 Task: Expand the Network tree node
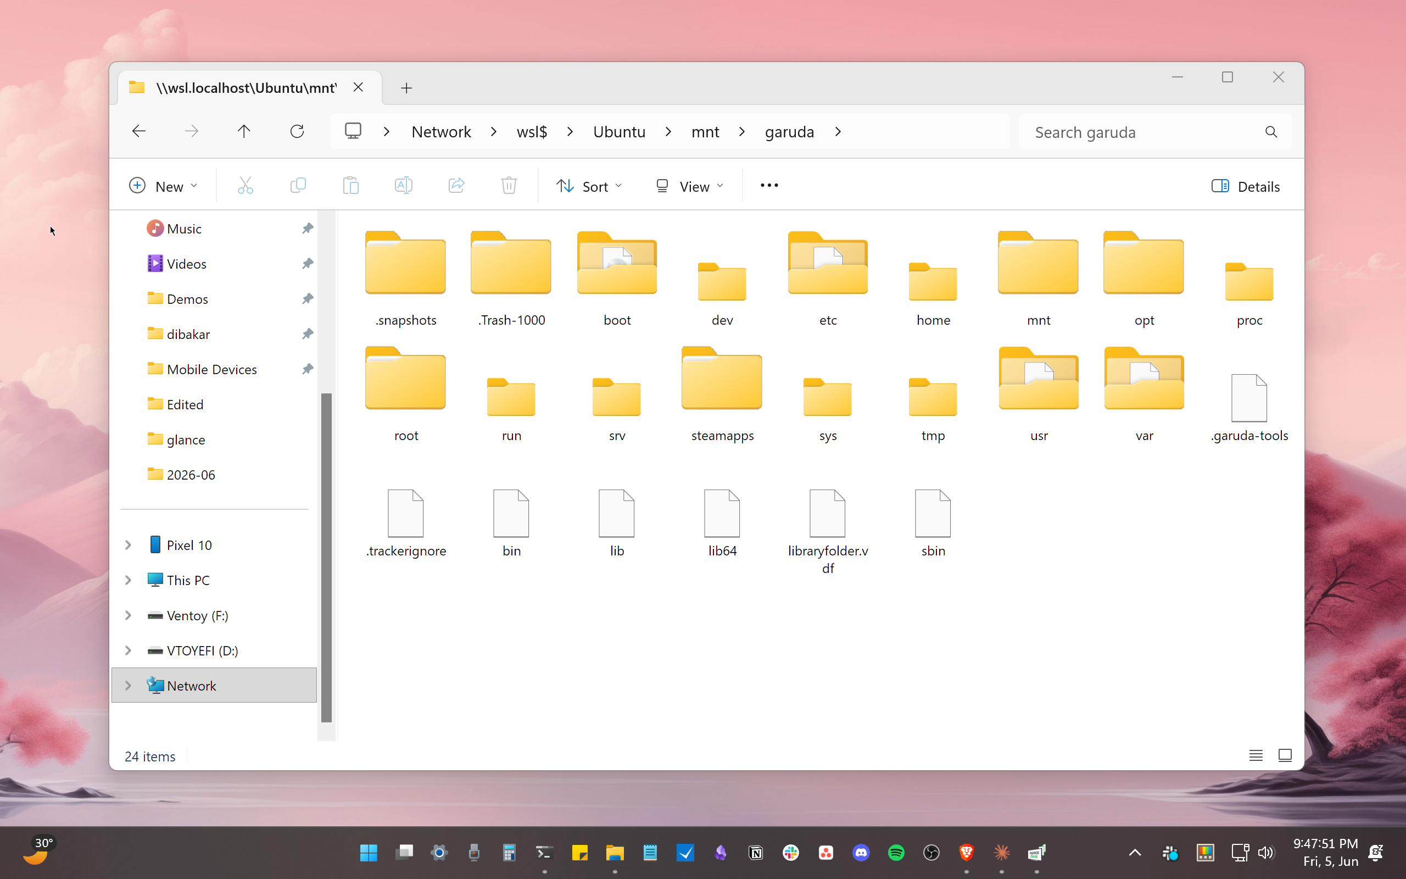(128, 686)
